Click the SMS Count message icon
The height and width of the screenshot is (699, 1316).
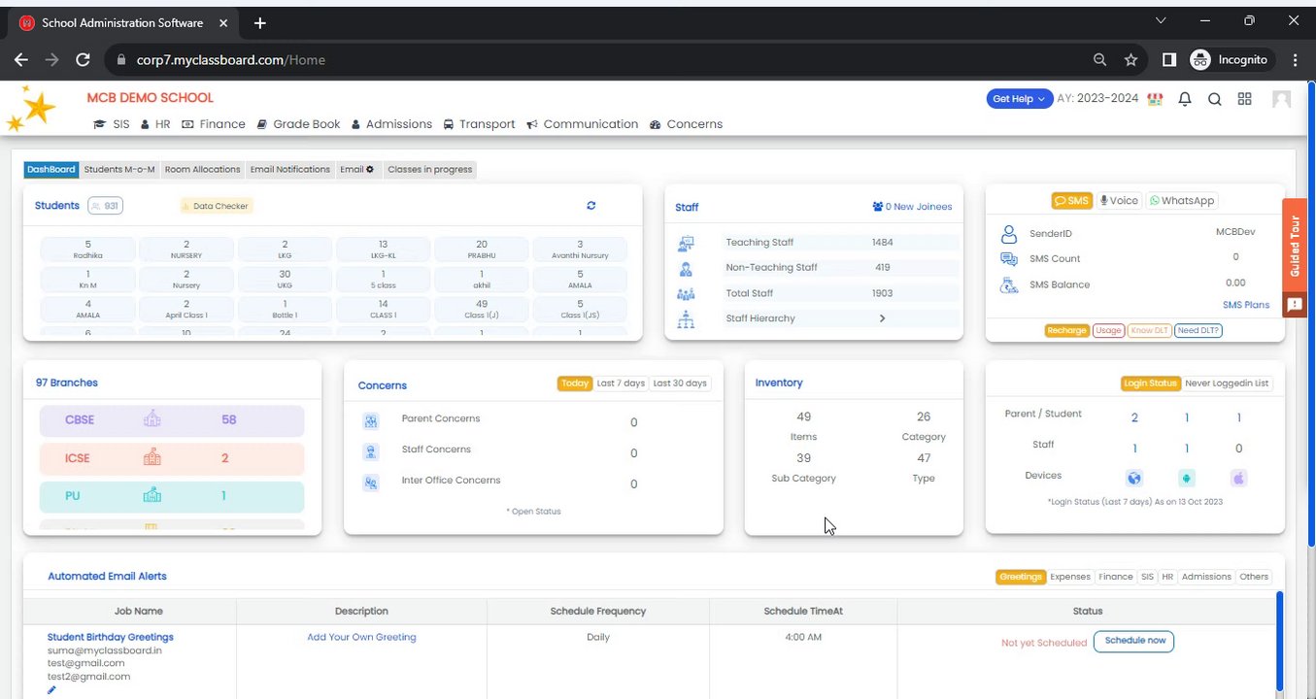tap(1009, 259)
